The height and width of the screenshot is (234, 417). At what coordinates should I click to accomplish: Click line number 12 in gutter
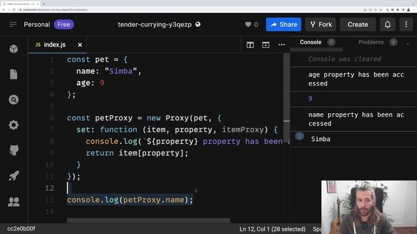coord(50,188)
